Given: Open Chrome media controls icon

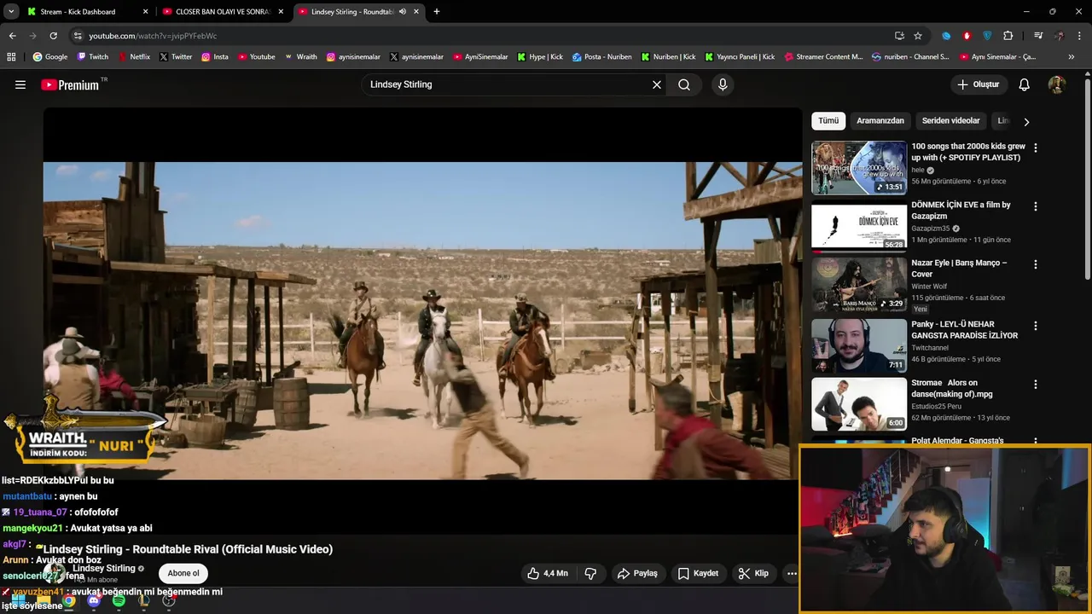Looking at the screenshot, I should pos(1038,36).
